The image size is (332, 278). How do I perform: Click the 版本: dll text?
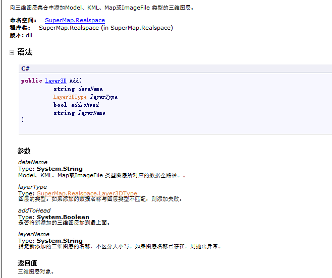click(x=21, y=35)
